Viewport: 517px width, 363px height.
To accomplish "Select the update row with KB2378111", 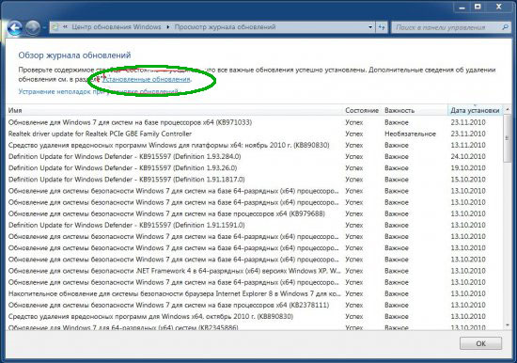I will tap(255, 306).
